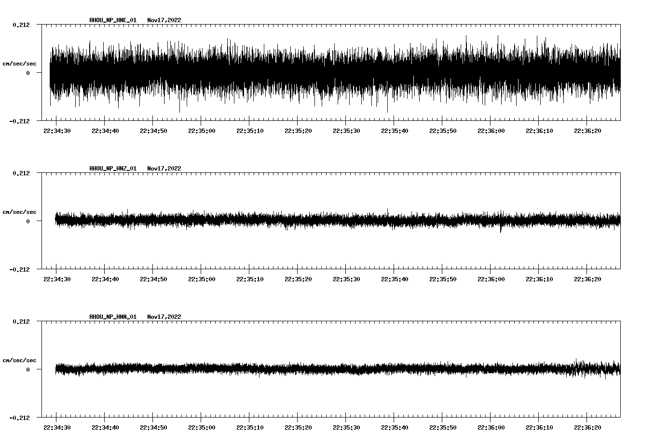Click the 22:35:50 time label under the HNE plot
The image size is (655, 445).
(x=443, y=131)
